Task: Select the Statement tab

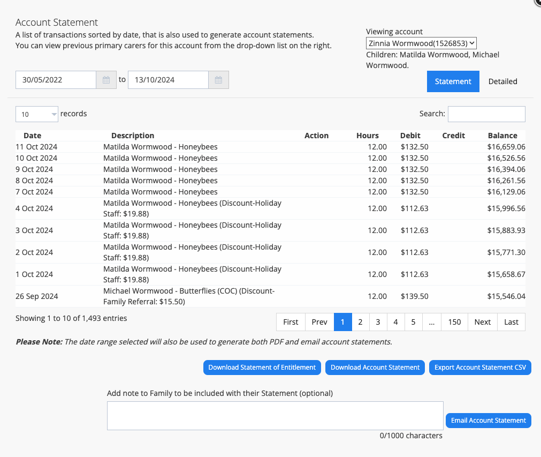Action: (x=453, y=81)
